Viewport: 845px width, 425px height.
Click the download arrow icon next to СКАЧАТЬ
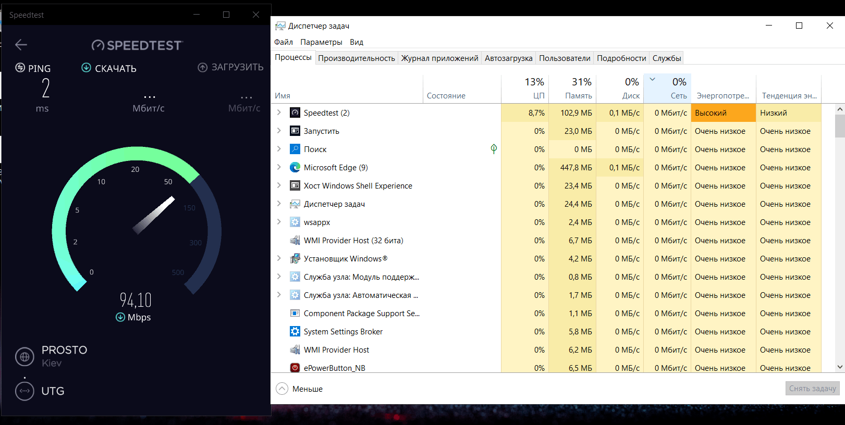pos(87,68)
